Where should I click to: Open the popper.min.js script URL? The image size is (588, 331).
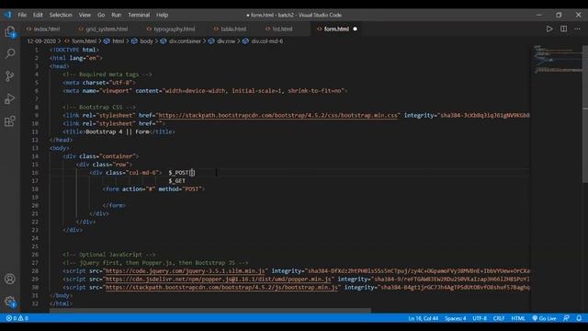click(x=219, y=280)
